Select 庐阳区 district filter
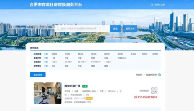The height and width of the screenshot is (111, 194). 67,54
